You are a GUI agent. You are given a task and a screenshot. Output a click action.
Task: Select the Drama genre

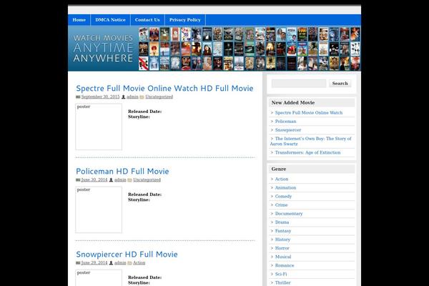tap(282, 222)
